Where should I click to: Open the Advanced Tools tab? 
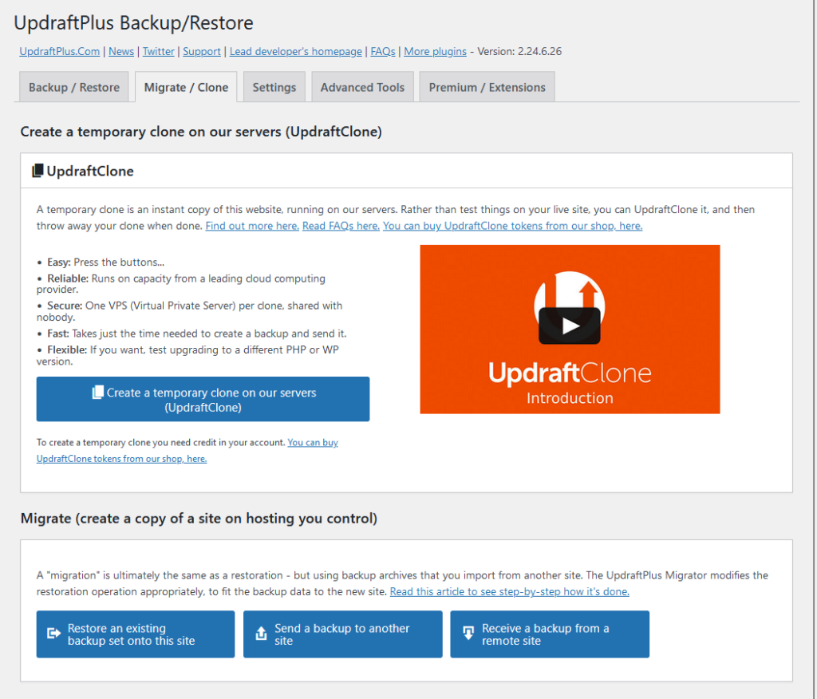[x=362, y=87]
